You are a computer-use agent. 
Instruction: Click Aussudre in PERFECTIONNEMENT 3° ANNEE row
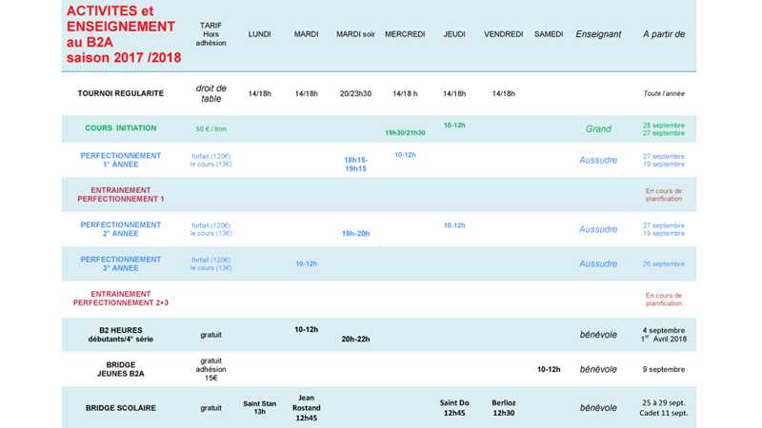[598, 263]
